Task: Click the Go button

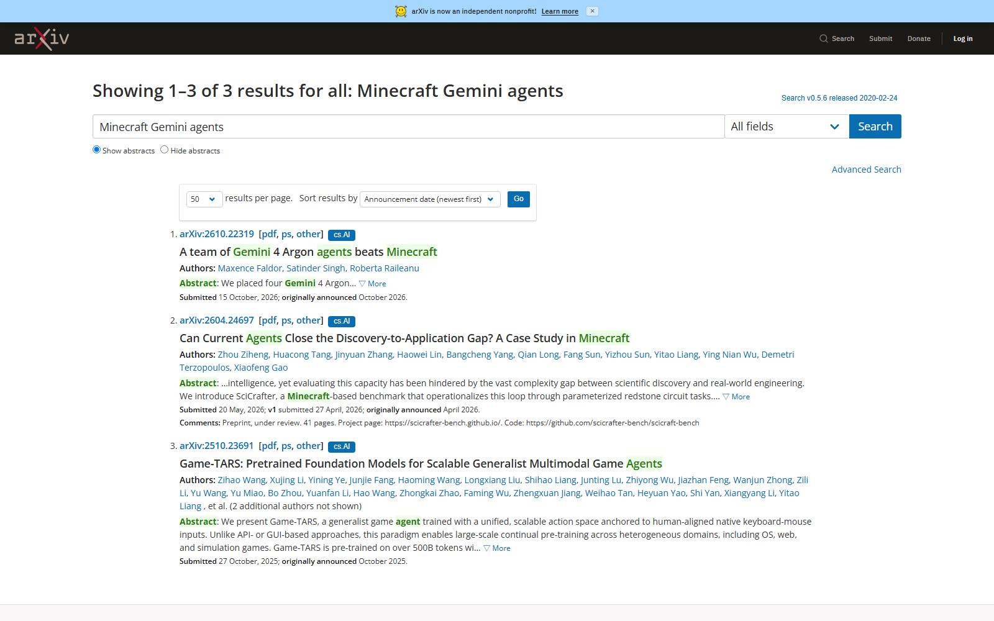Action: (x=519, y=199)
